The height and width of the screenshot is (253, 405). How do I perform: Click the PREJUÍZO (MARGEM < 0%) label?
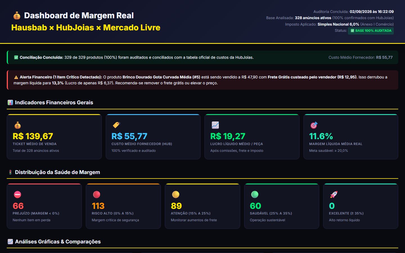click(x=36, y=213)
